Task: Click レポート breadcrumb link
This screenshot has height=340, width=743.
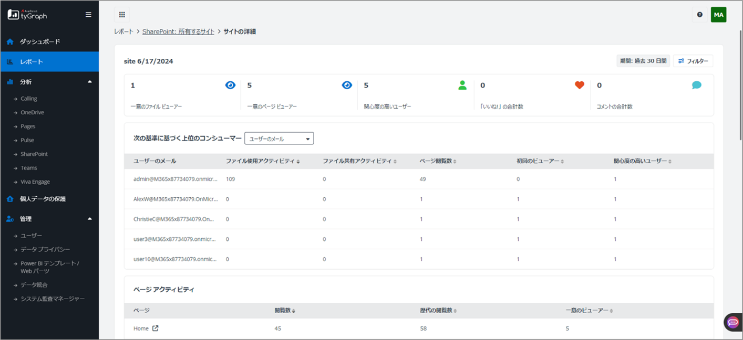Action: 124,31
